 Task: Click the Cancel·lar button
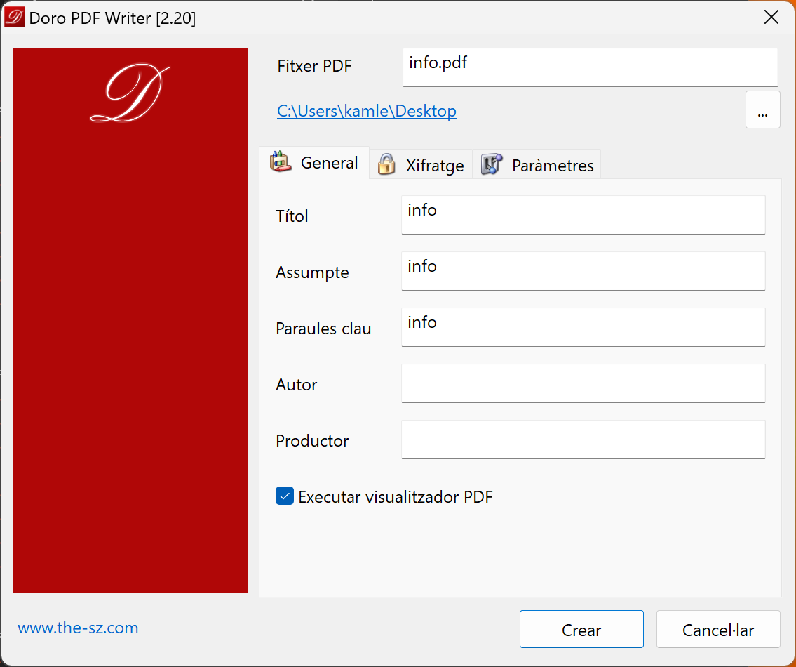718,629
